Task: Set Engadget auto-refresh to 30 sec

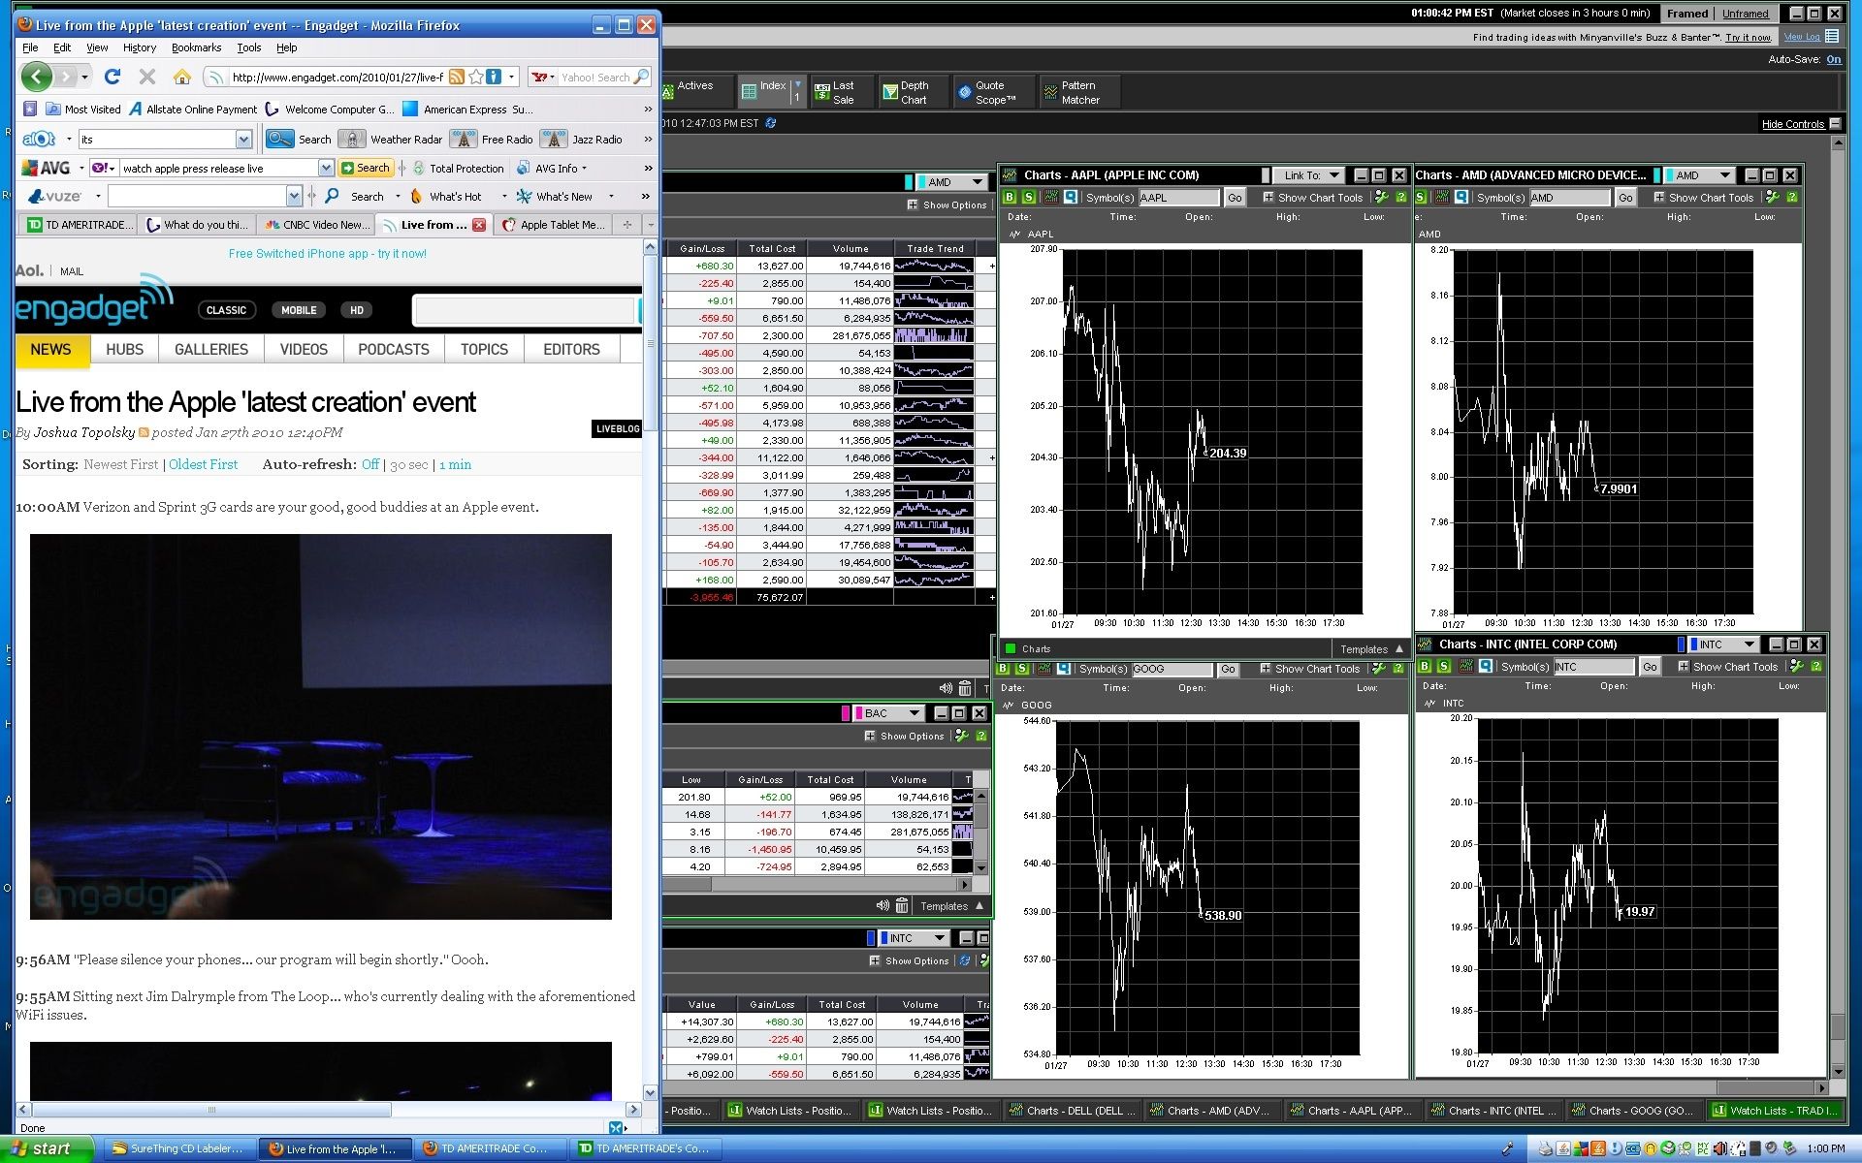Action: (408, 465)
